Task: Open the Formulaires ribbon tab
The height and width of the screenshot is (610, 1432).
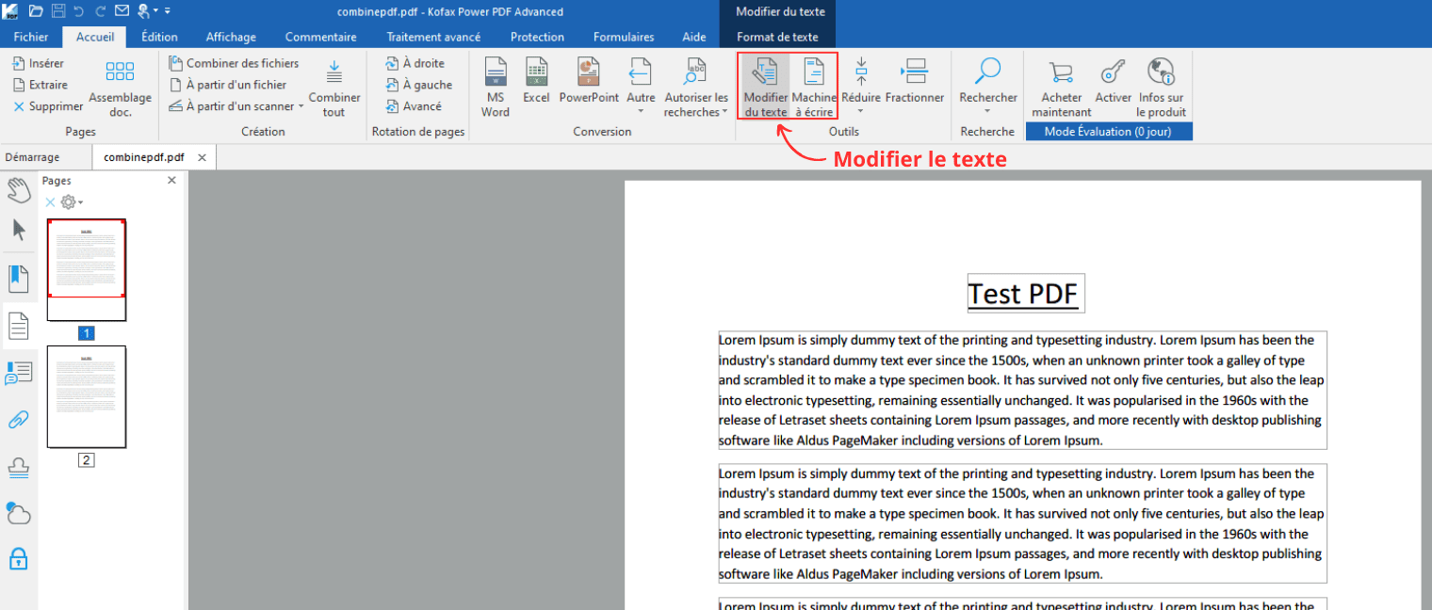Action: click(x=624, y=37)
